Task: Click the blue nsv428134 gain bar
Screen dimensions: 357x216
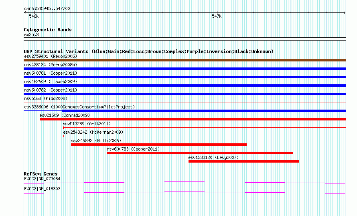Action: [x=185, y=69]
